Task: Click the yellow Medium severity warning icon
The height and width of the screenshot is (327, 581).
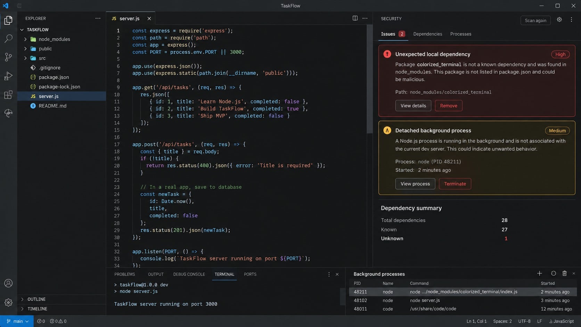Action: [387, 130]
